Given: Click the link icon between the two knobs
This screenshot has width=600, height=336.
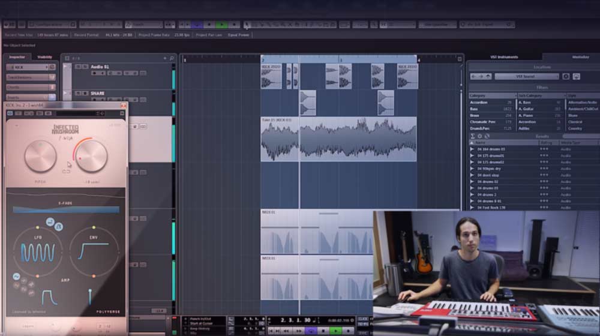Looking at the screenshot, I should coord(66,171).
